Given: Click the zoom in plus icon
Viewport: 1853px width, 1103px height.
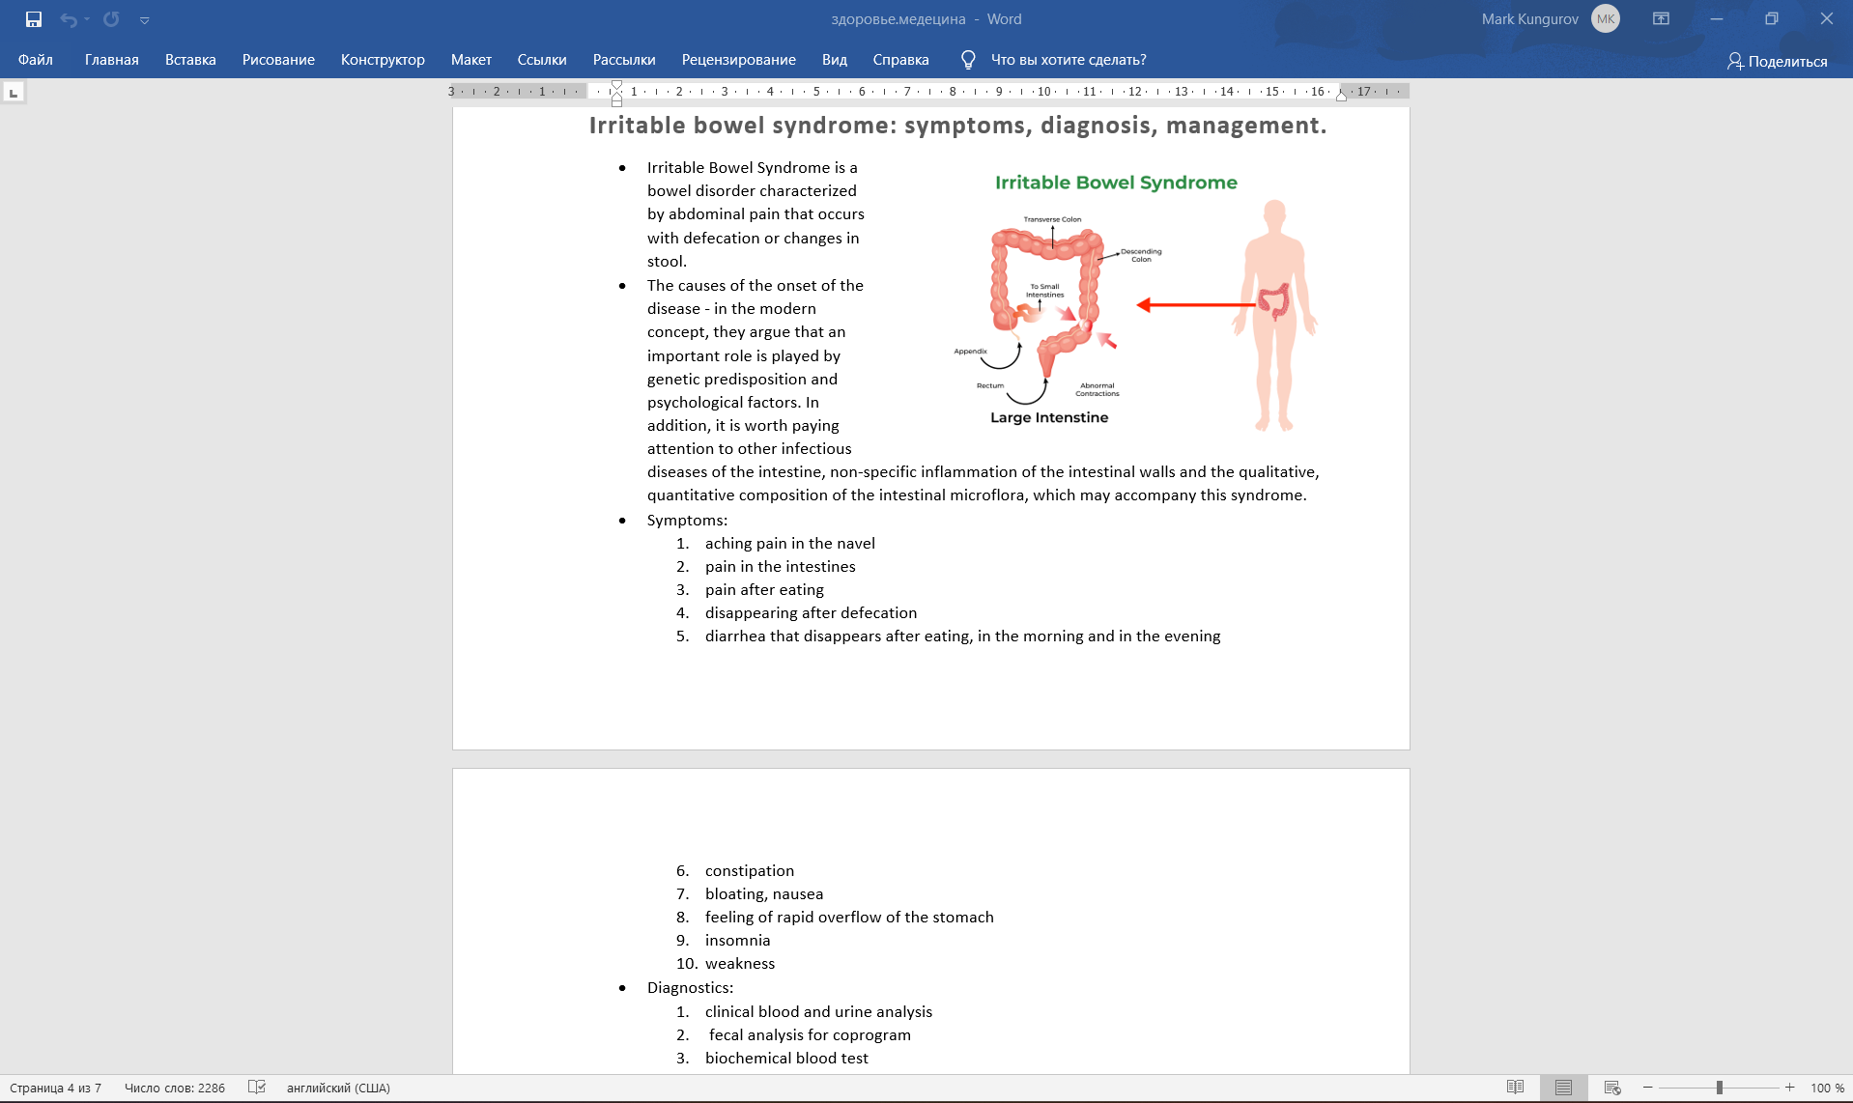Looking at the screenshot, I should coord(1789,1088).
